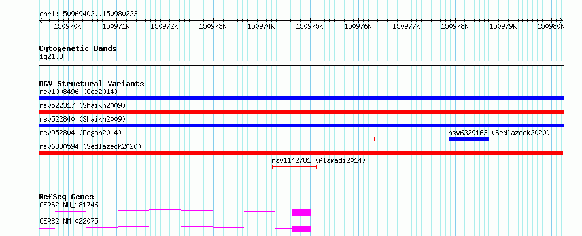Click the 150978k ruler tick label
The image size is (582, 236).
coord(454,26)
